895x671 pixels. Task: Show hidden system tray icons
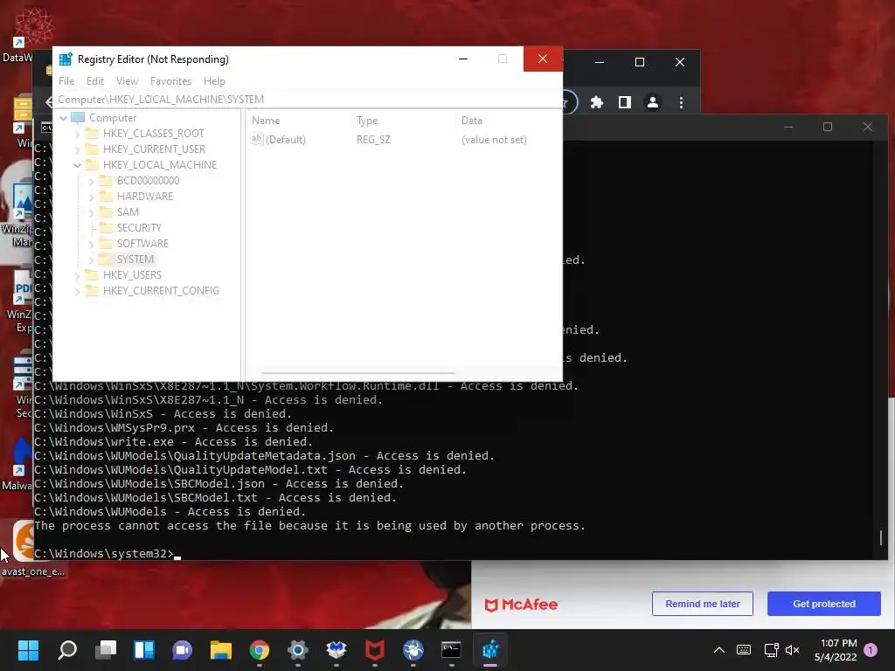click(x=719, y=650)
